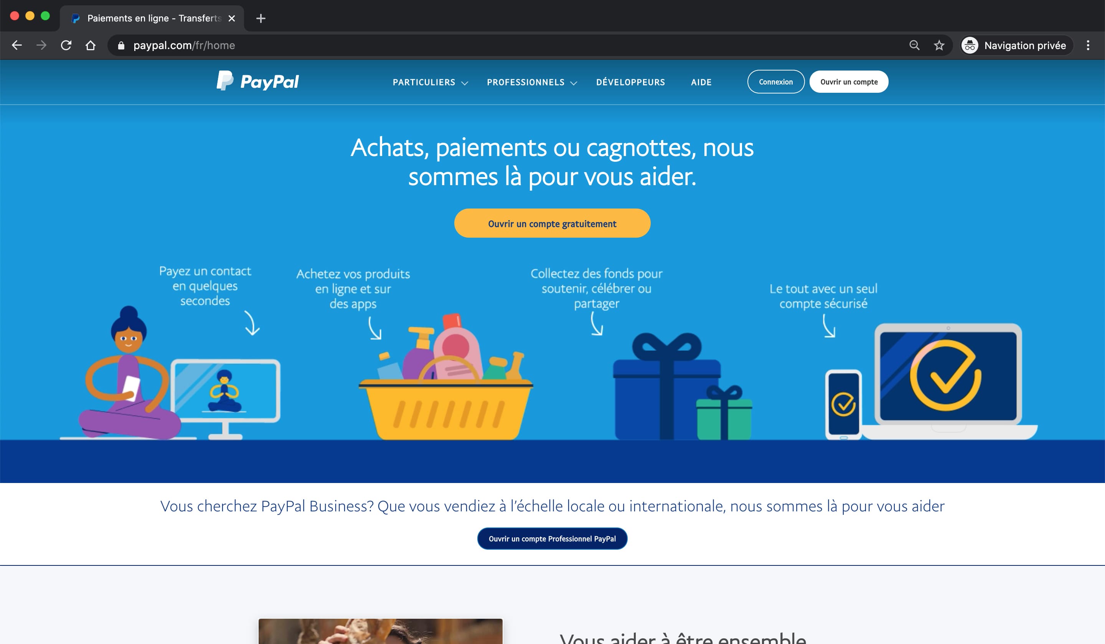Click the PayPal logo in header
The height and width of the screenshot is (644, 1105).
[x=258, y=81]
